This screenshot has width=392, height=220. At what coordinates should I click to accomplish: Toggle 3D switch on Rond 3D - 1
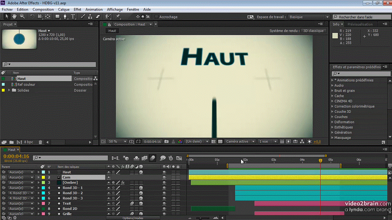pyautogui.click(x=141, y=188)
